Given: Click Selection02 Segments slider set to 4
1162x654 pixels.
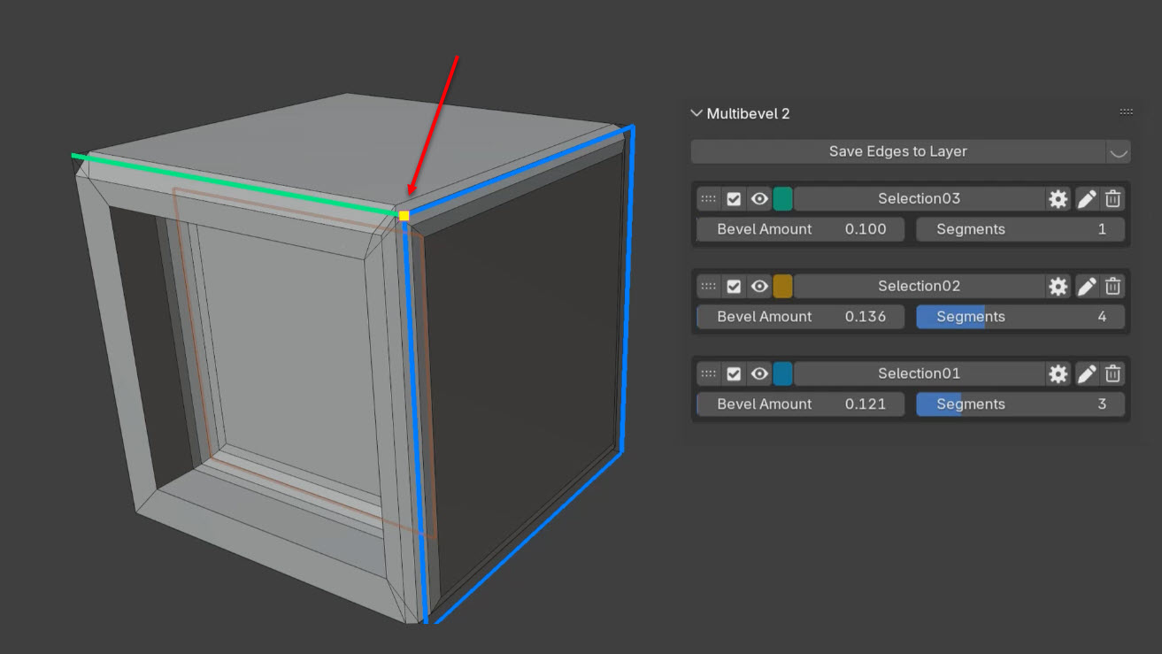Looking at the screenshot, I should (x=1020, y=317).
